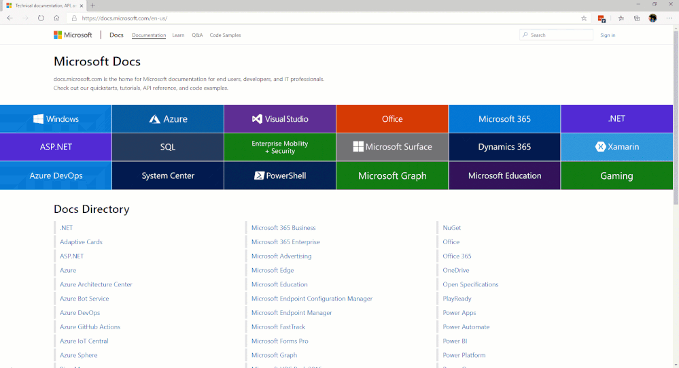679x368 pixels.
Task: Open Office 365 directory link
Action: point(457,256)
